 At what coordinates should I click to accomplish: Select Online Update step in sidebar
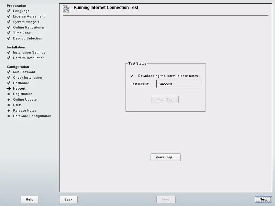[25, 99]
